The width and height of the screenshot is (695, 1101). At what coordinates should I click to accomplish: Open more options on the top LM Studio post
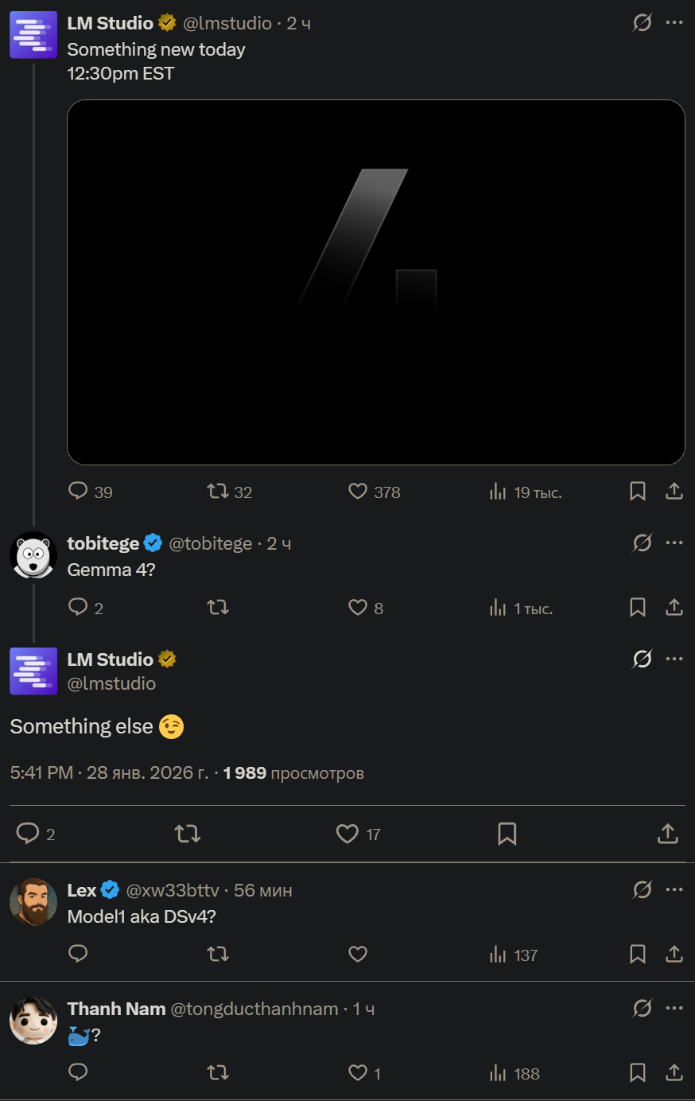(x=674, y=22)
